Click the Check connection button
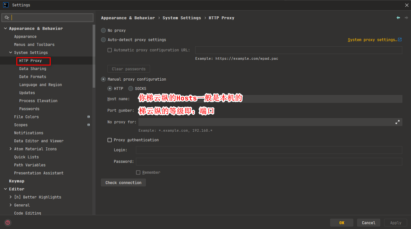Image resolution: width=411 pixels, height=229 pixels. [123, 183]
